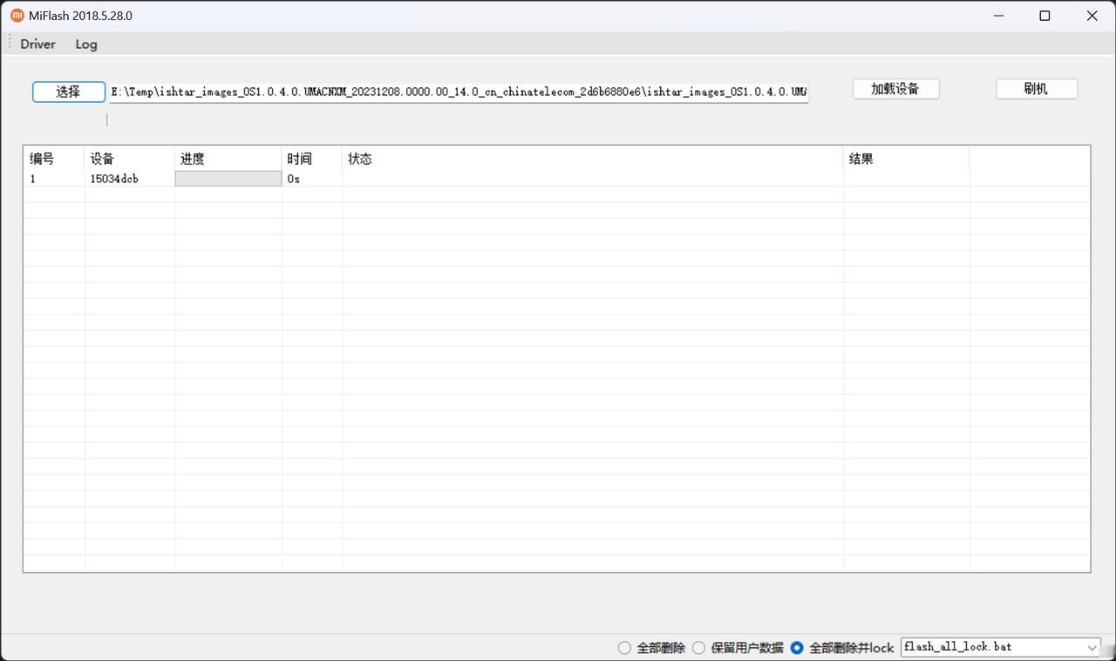This screenshot has height=661, width=1116.
Task: Click the 选择 button
Action: tap(69, 92)
